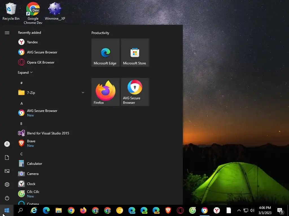Open Opera GX from the taskbar
Screen dimensions: 289x216
(180, 210)
